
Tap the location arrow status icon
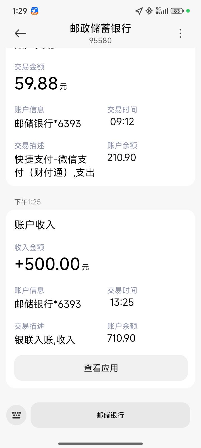(139, 11)
